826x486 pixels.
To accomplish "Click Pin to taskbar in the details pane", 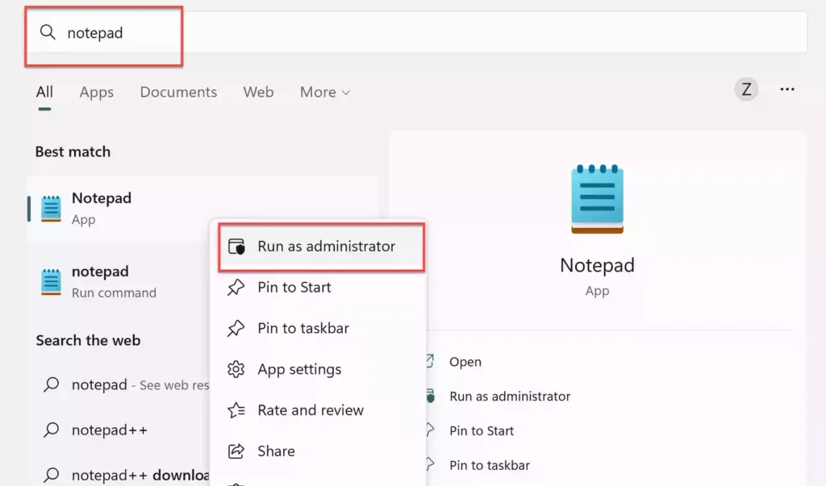I will point(490,466).
